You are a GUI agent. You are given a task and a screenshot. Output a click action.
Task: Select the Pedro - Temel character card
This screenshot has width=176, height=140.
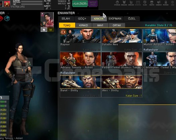pyautogui.click(x=122, y=63)
